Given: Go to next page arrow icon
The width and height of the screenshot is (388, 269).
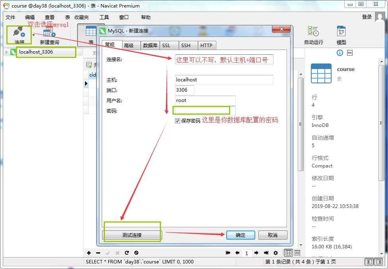Looking at the screenshot, I should pyautogui.click(x=256, y=253).
